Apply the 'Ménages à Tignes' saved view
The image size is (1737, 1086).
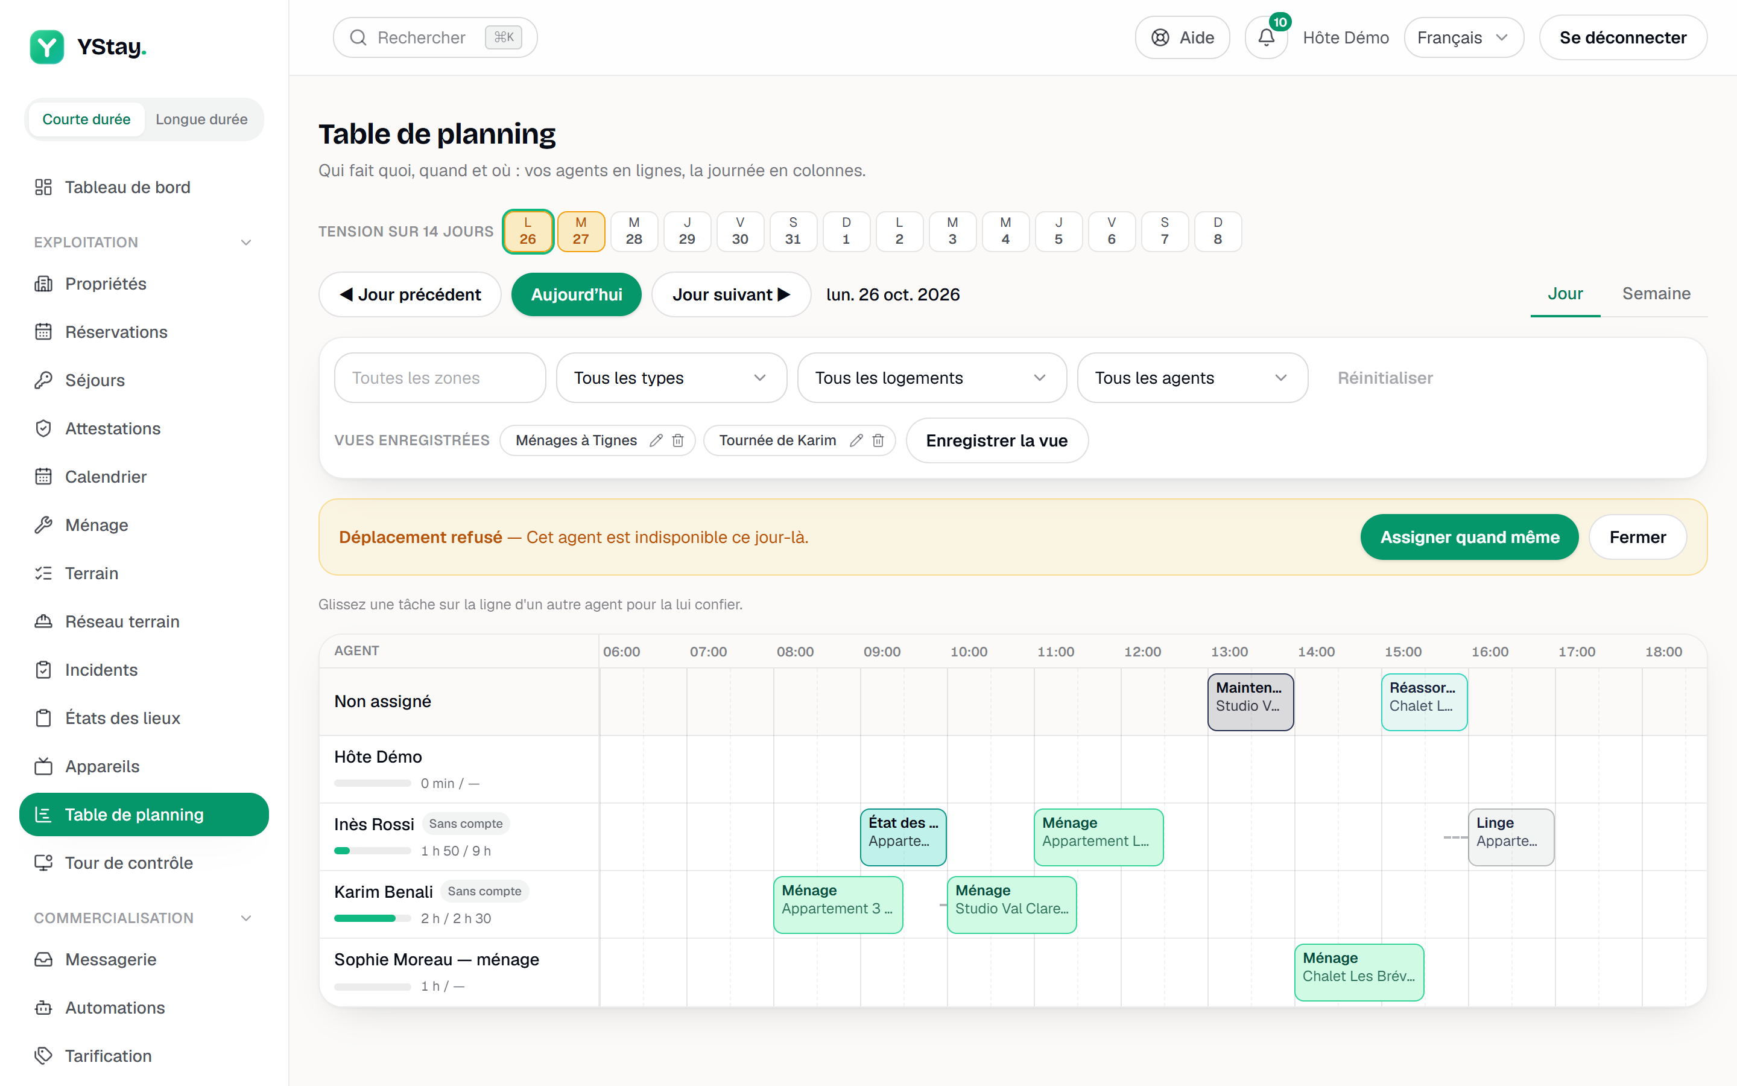575,440
